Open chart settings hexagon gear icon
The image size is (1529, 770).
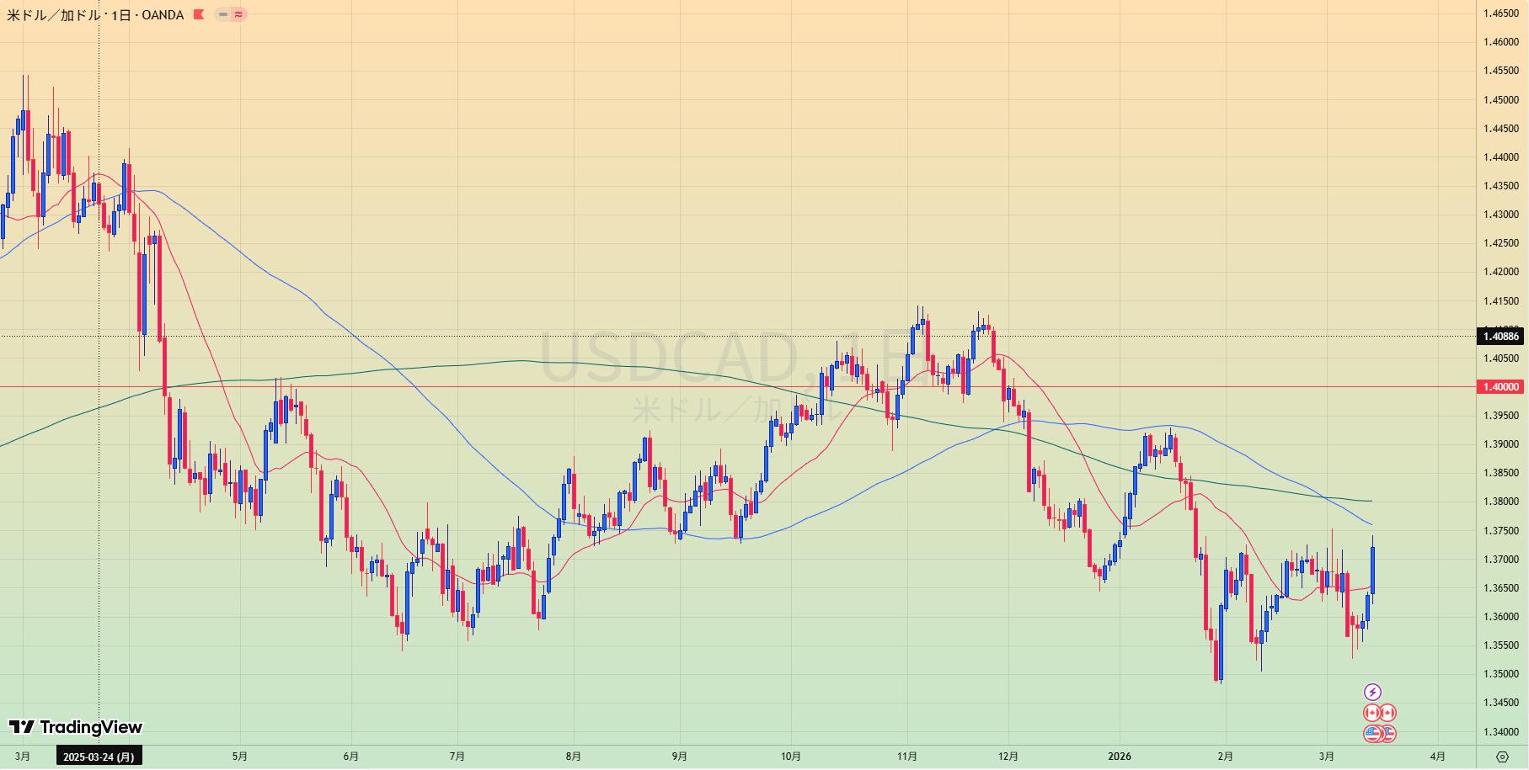pos(1502,756)
